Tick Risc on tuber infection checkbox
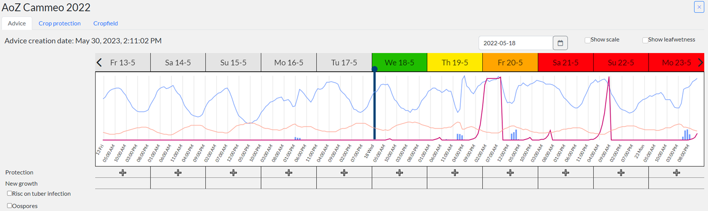 [10, 194]
